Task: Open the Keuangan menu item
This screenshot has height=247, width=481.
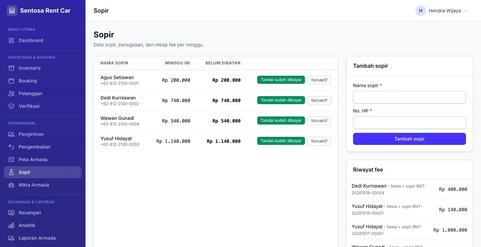Action: point(43,213)
